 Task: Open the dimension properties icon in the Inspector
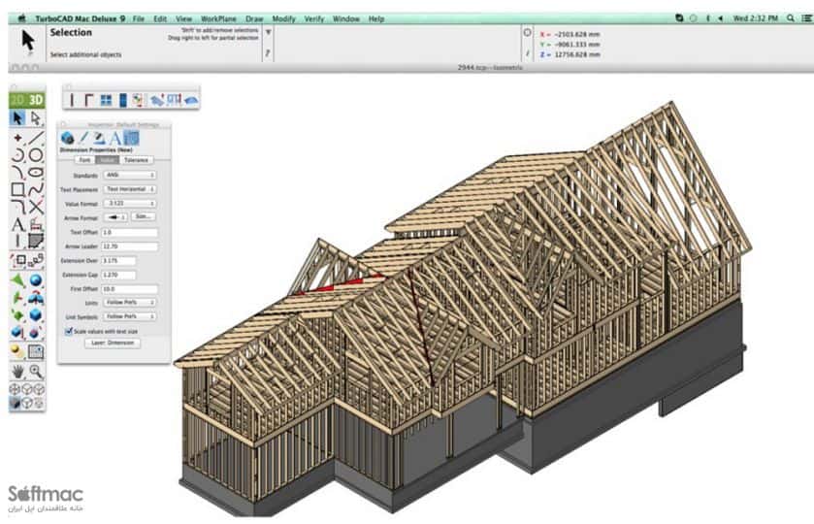tap(131, 138)
